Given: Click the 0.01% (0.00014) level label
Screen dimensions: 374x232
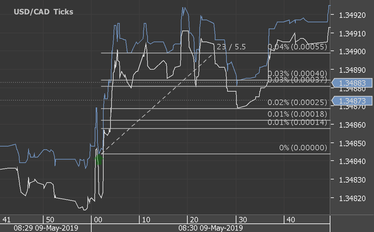Looking at the screenshot, I should tap(297, 122).
